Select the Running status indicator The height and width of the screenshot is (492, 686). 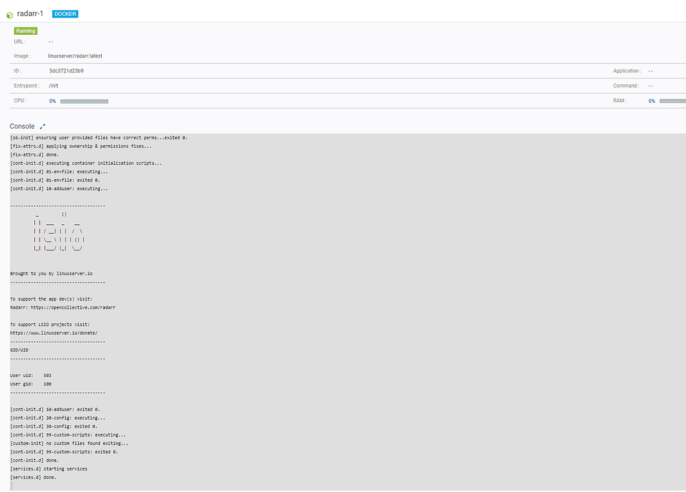pos(25,30)
